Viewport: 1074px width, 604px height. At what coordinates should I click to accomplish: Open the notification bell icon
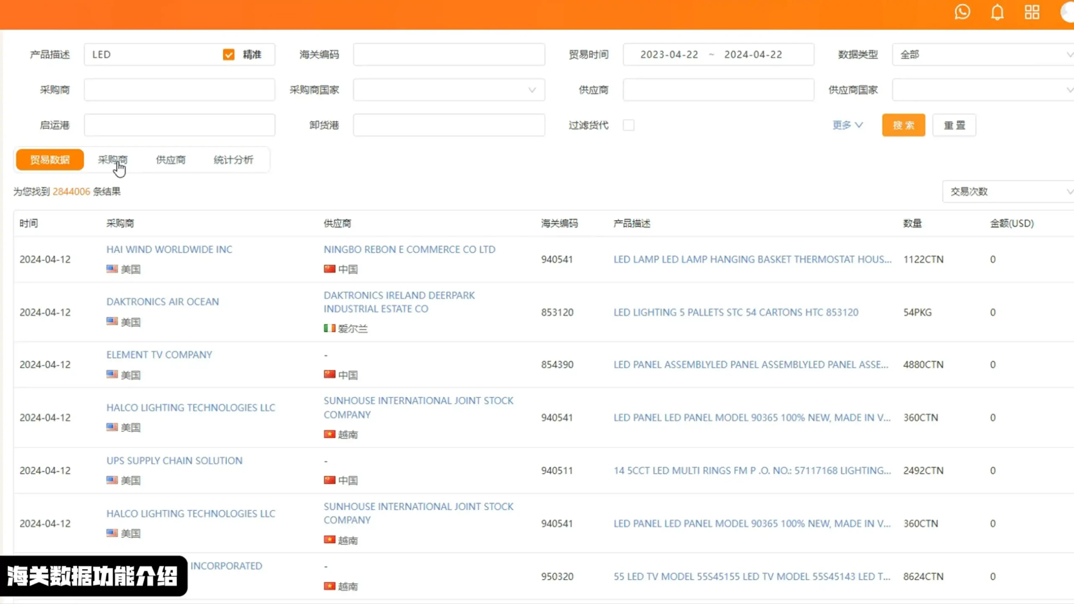click(997, 12)
